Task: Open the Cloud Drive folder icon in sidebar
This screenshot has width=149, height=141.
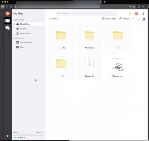Action: (7, 21)
